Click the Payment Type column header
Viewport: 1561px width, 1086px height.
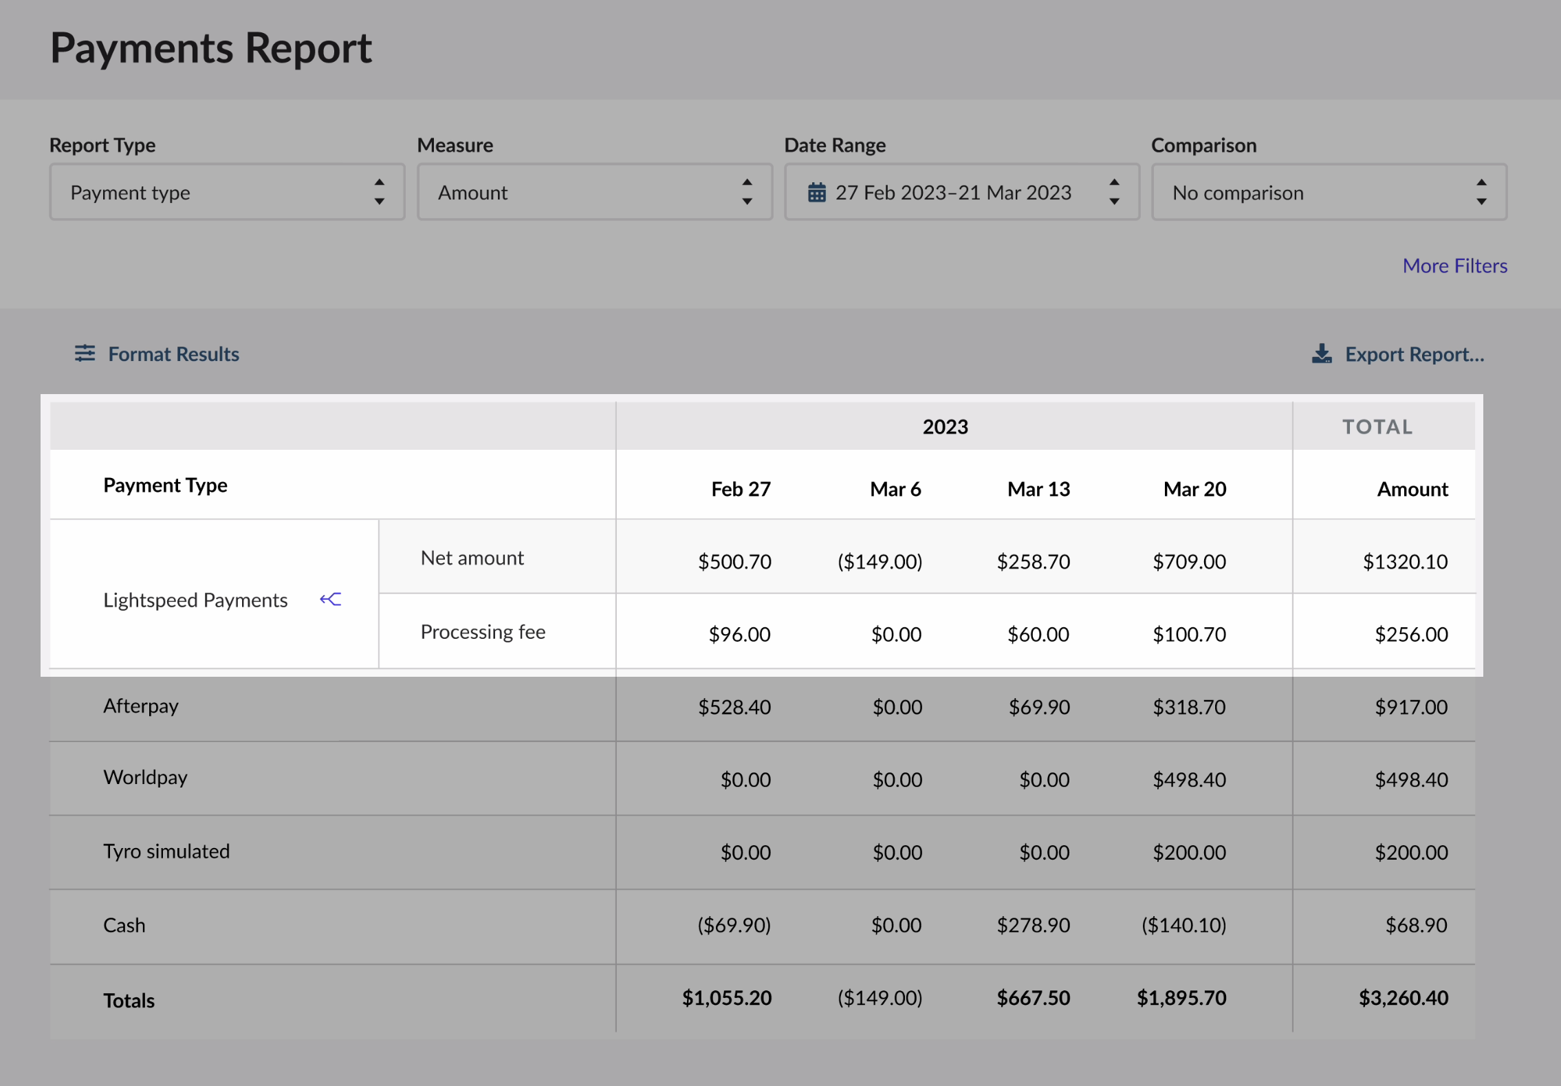[165, 486]
